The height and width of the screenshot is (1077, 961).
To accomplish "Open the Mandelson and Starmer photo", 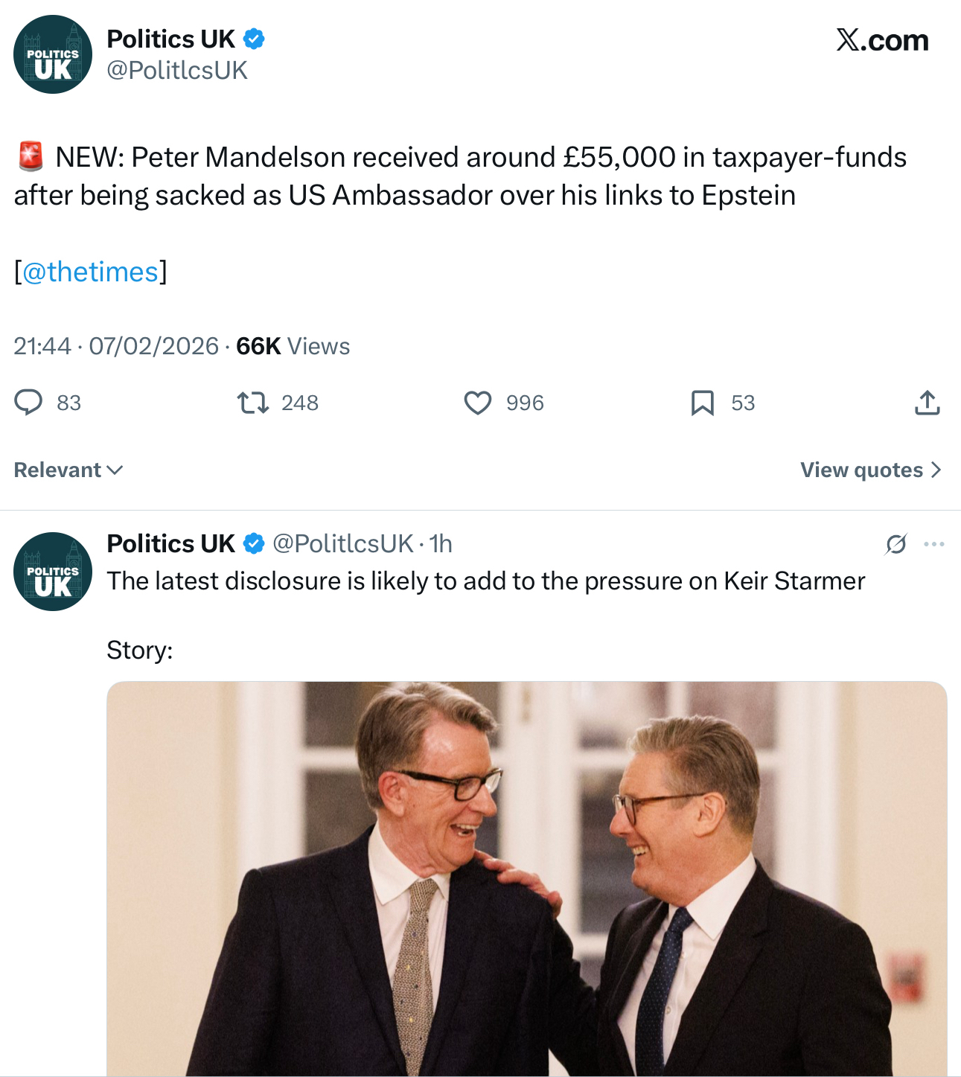I will (x=526, y=878).
